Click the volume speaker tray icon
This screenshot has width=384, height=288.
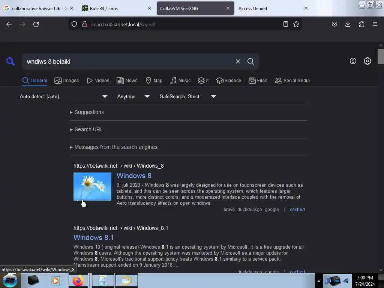click(x=346, y=281)
